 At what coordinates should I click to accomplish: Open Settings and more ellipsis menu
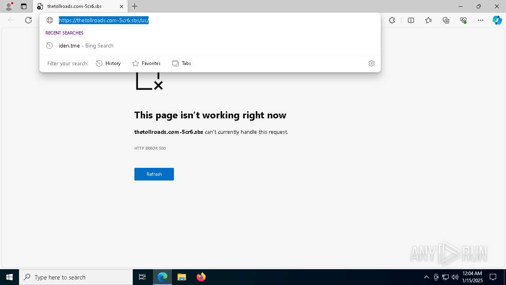point(481,20)
